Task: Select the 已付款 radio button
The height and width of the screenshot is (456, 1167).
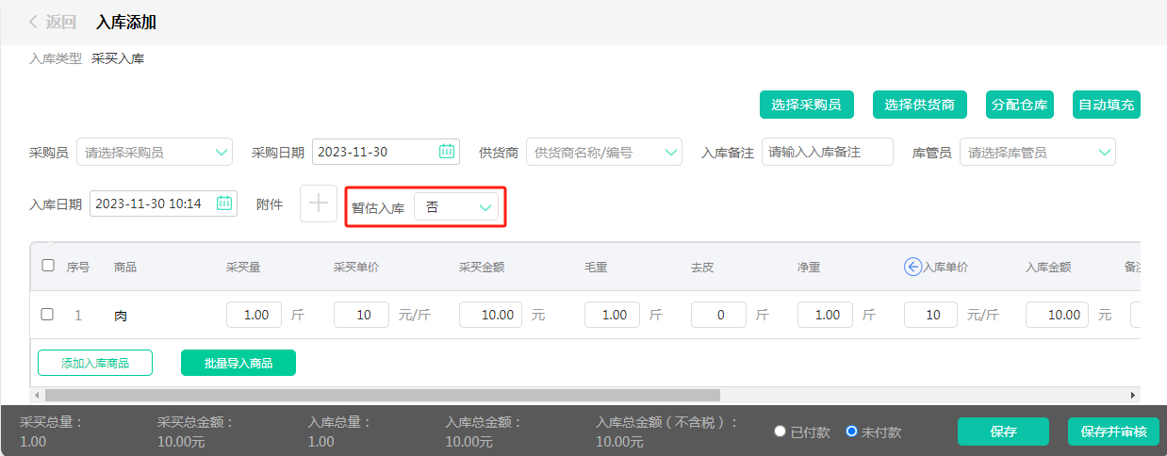Action: point(780,432)
